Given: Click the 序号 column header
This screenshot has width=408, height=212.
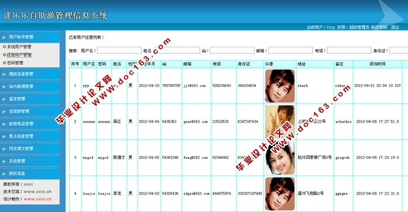Looking at the screenshot, I should tap(75, 64).
